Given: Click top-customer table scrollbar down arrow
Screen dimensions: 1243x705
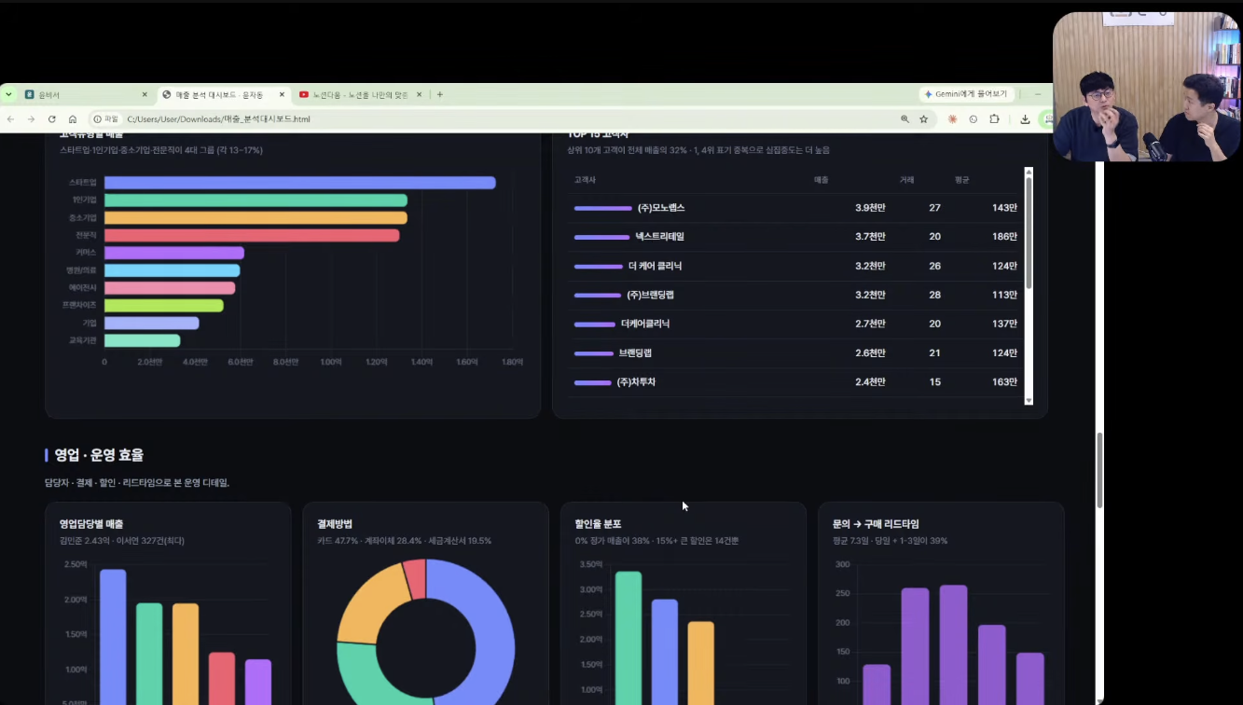Looking at the screenshot, I should pos(1029,400).
